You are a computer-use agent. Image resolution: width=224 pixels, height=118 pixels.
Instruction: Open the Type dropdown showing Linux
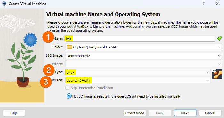coord(138,72)
